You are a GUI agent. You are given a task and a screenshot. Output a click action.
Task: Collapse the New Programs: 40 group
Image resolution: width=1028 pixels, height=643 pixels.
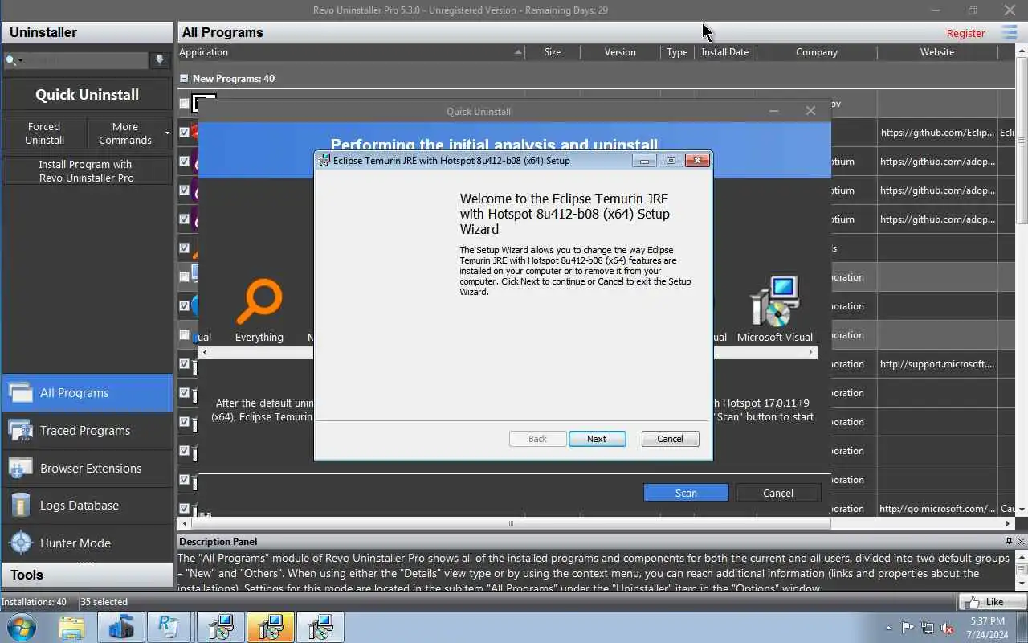pyautogui.click(x=184, y=79)
